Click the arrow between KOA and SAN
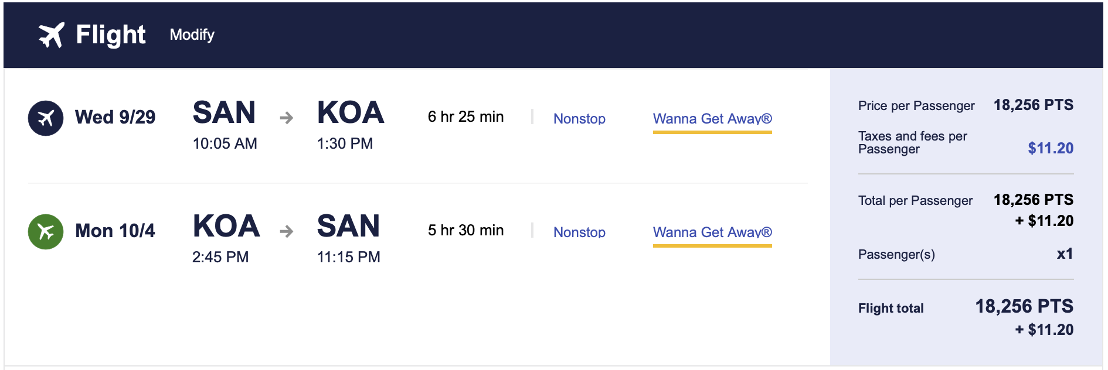Screen dimensions: 1108x370 coord(286,231)
